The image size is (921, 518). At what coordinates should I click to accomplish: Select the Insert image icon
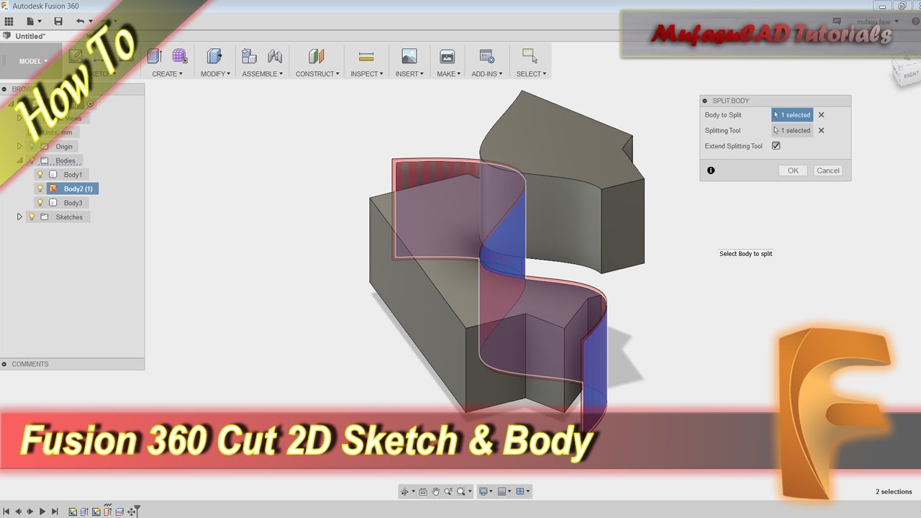coord(409,56)
